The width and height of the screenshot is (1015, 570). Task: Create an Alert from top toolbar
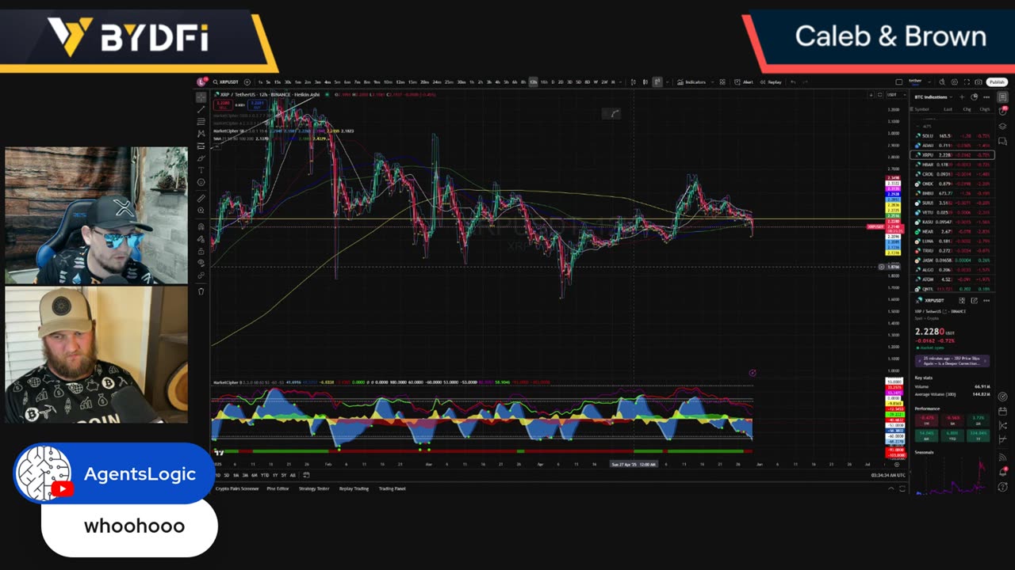point(744,82)
